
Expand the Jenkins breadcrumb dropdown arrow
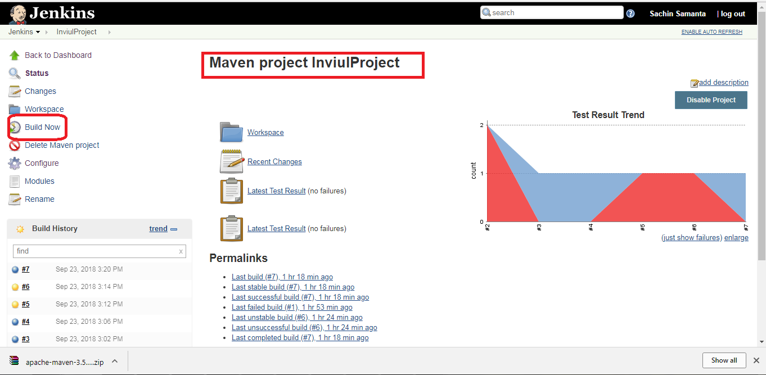coord(38,32)
